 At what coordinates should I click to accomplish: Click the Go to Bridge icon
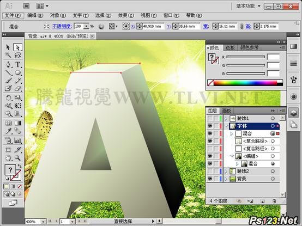tap(26, 6)
